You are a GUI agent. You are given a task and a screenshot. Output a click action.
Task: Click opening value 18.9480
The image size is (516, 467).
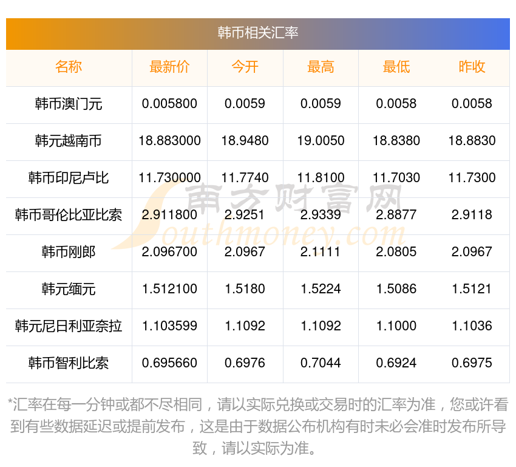(x=245, y=141)
